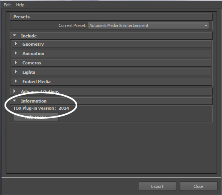Image resolution: width=222 pixels, height=195 pixels.
Task: Click the Embed Media title text
Action: click(36, 82)
